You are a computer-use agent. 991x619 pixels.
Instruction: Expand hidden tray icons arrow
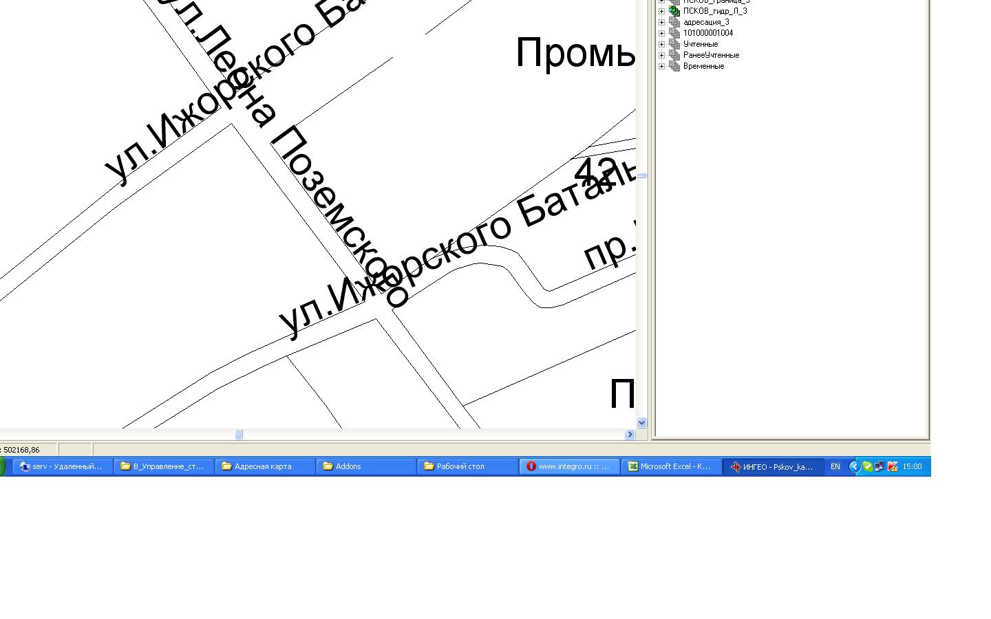click(x=854, y=466)
